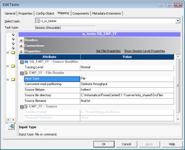Switch to the General tab
Viewport: 185px width, 150px height.
[10, 14]
